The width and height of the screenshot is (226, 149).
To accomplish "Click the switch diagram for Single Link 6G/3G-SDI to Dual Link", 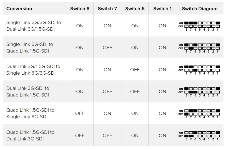I will click(x=200, y=26).
